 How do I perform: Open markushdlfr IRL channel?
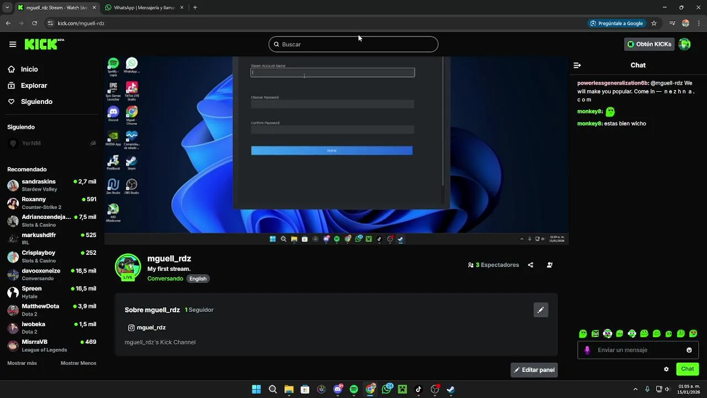[52, 239]
